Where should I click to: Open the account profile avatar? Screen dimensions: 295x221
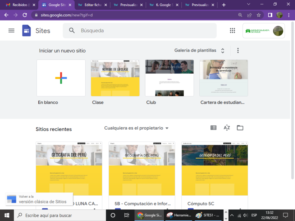278,31
